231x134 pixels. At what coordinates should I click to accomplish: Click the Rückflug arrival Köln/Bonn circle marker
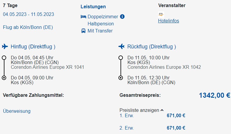(x=121, y=78)
